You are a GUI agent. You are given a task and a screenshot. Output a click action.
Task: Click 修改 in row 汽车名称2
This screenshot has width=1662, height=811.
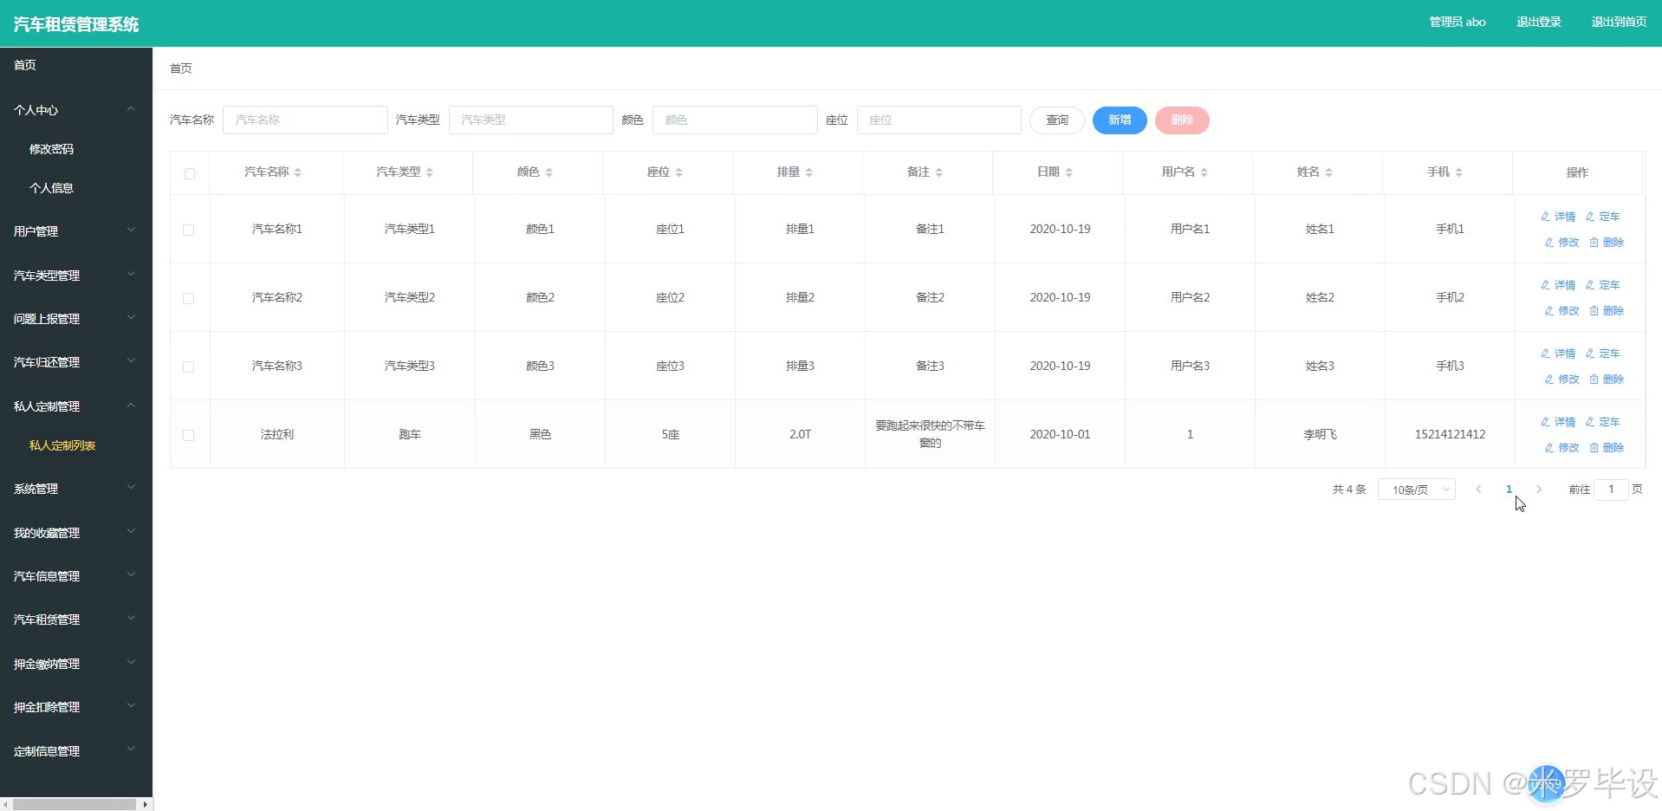click(x=1561, y=311)
